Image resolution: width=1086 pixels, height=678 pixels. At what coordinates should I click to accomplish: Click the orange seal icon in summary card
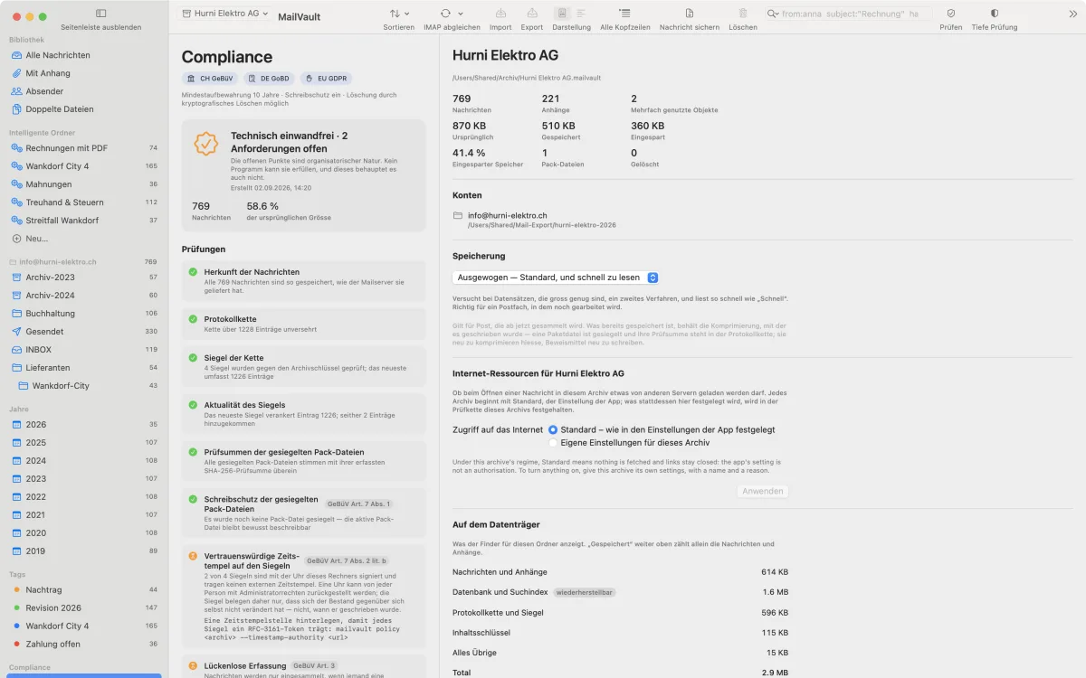pos(206,144)
